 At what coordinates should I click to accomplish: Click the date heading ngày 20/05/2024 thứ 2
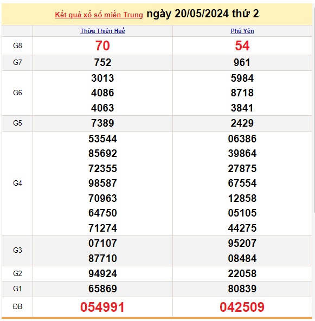[203, 14]
